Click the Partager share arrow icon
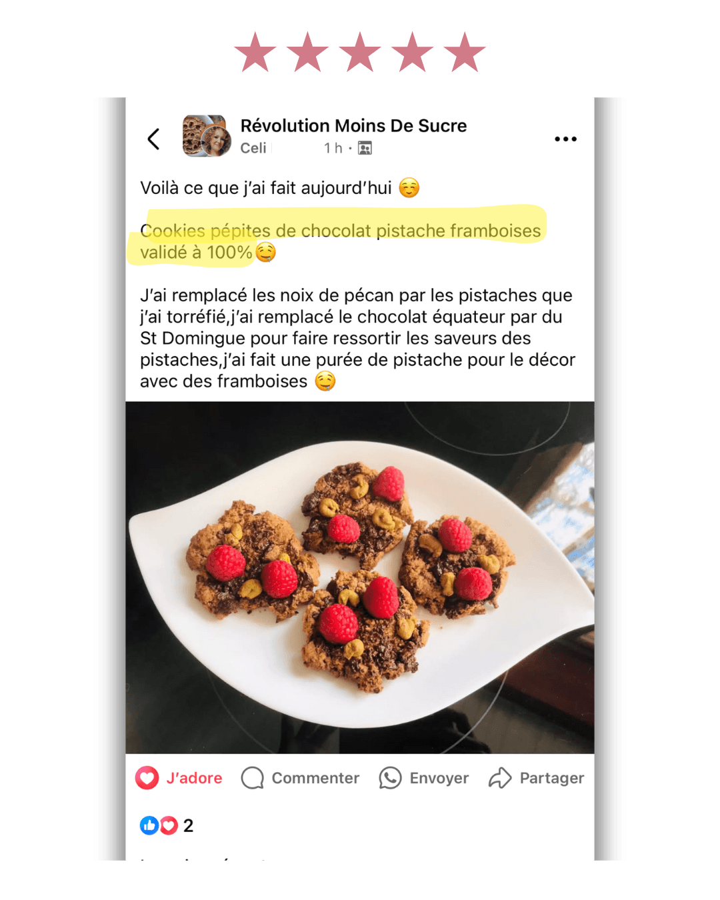The image size is (720, 900). (x=500, y=778)
